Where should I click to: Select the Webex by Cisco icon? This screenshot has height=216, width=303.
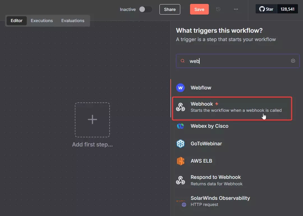(181, 126)
